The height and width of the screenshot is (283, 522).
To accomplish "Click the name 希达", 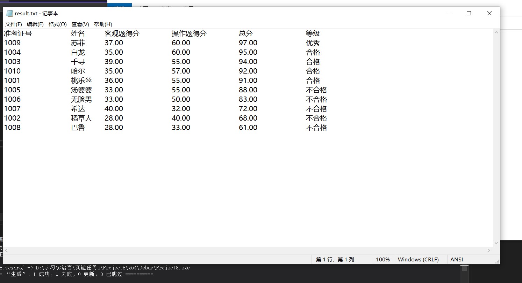I will tap(78, 109).
